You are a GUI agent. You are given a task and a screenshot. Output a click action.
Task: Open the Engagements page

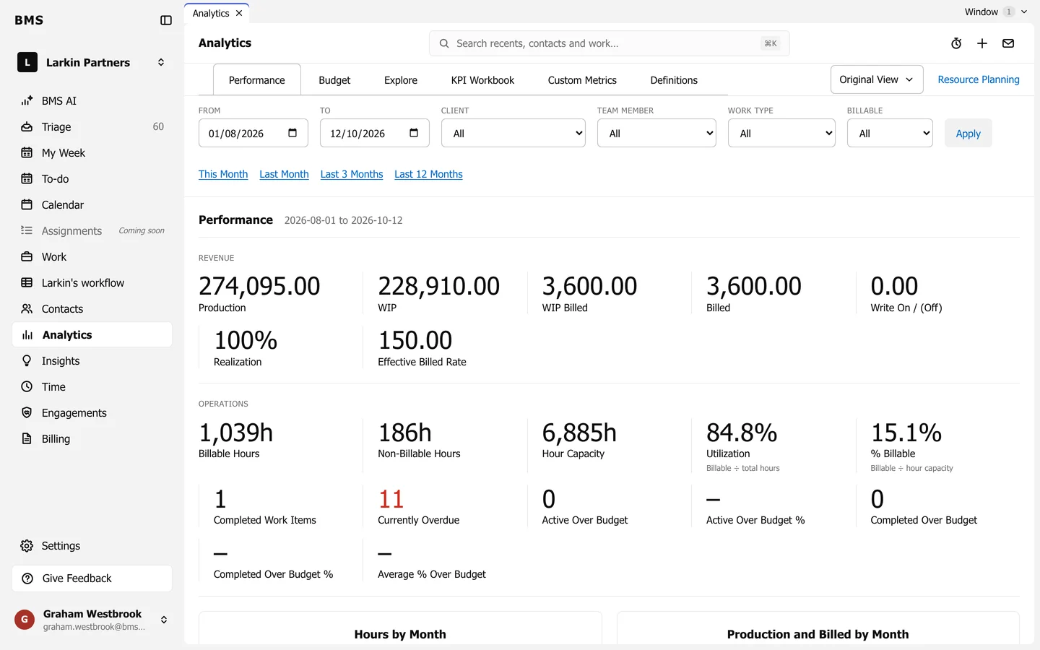(x=92, y=413)
